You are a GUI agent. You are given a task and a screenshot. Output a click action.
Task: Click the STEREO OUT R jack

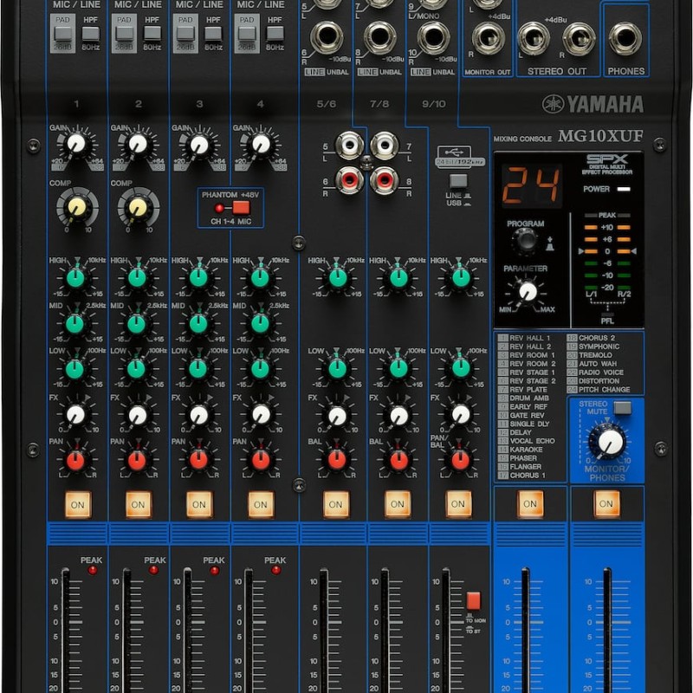tap(579, 39)
